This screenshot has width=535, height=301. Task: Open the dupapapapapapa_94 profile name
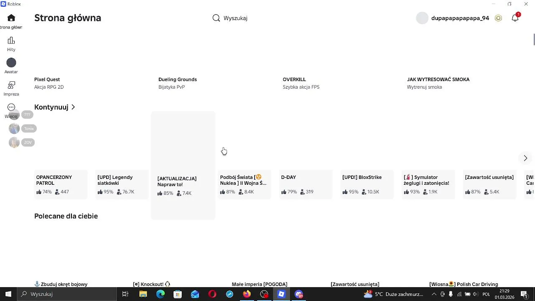point(460,18)
